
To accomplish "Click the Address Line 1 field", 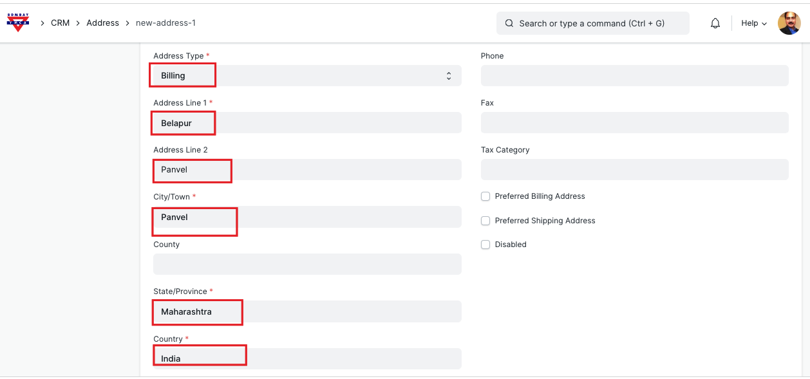I will coord(307,123).
